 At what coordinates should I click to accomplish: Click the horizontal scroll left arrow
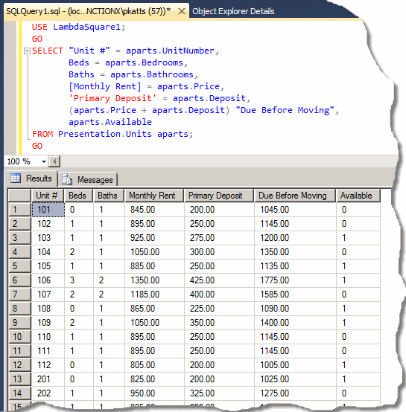[x=54, y=161]
